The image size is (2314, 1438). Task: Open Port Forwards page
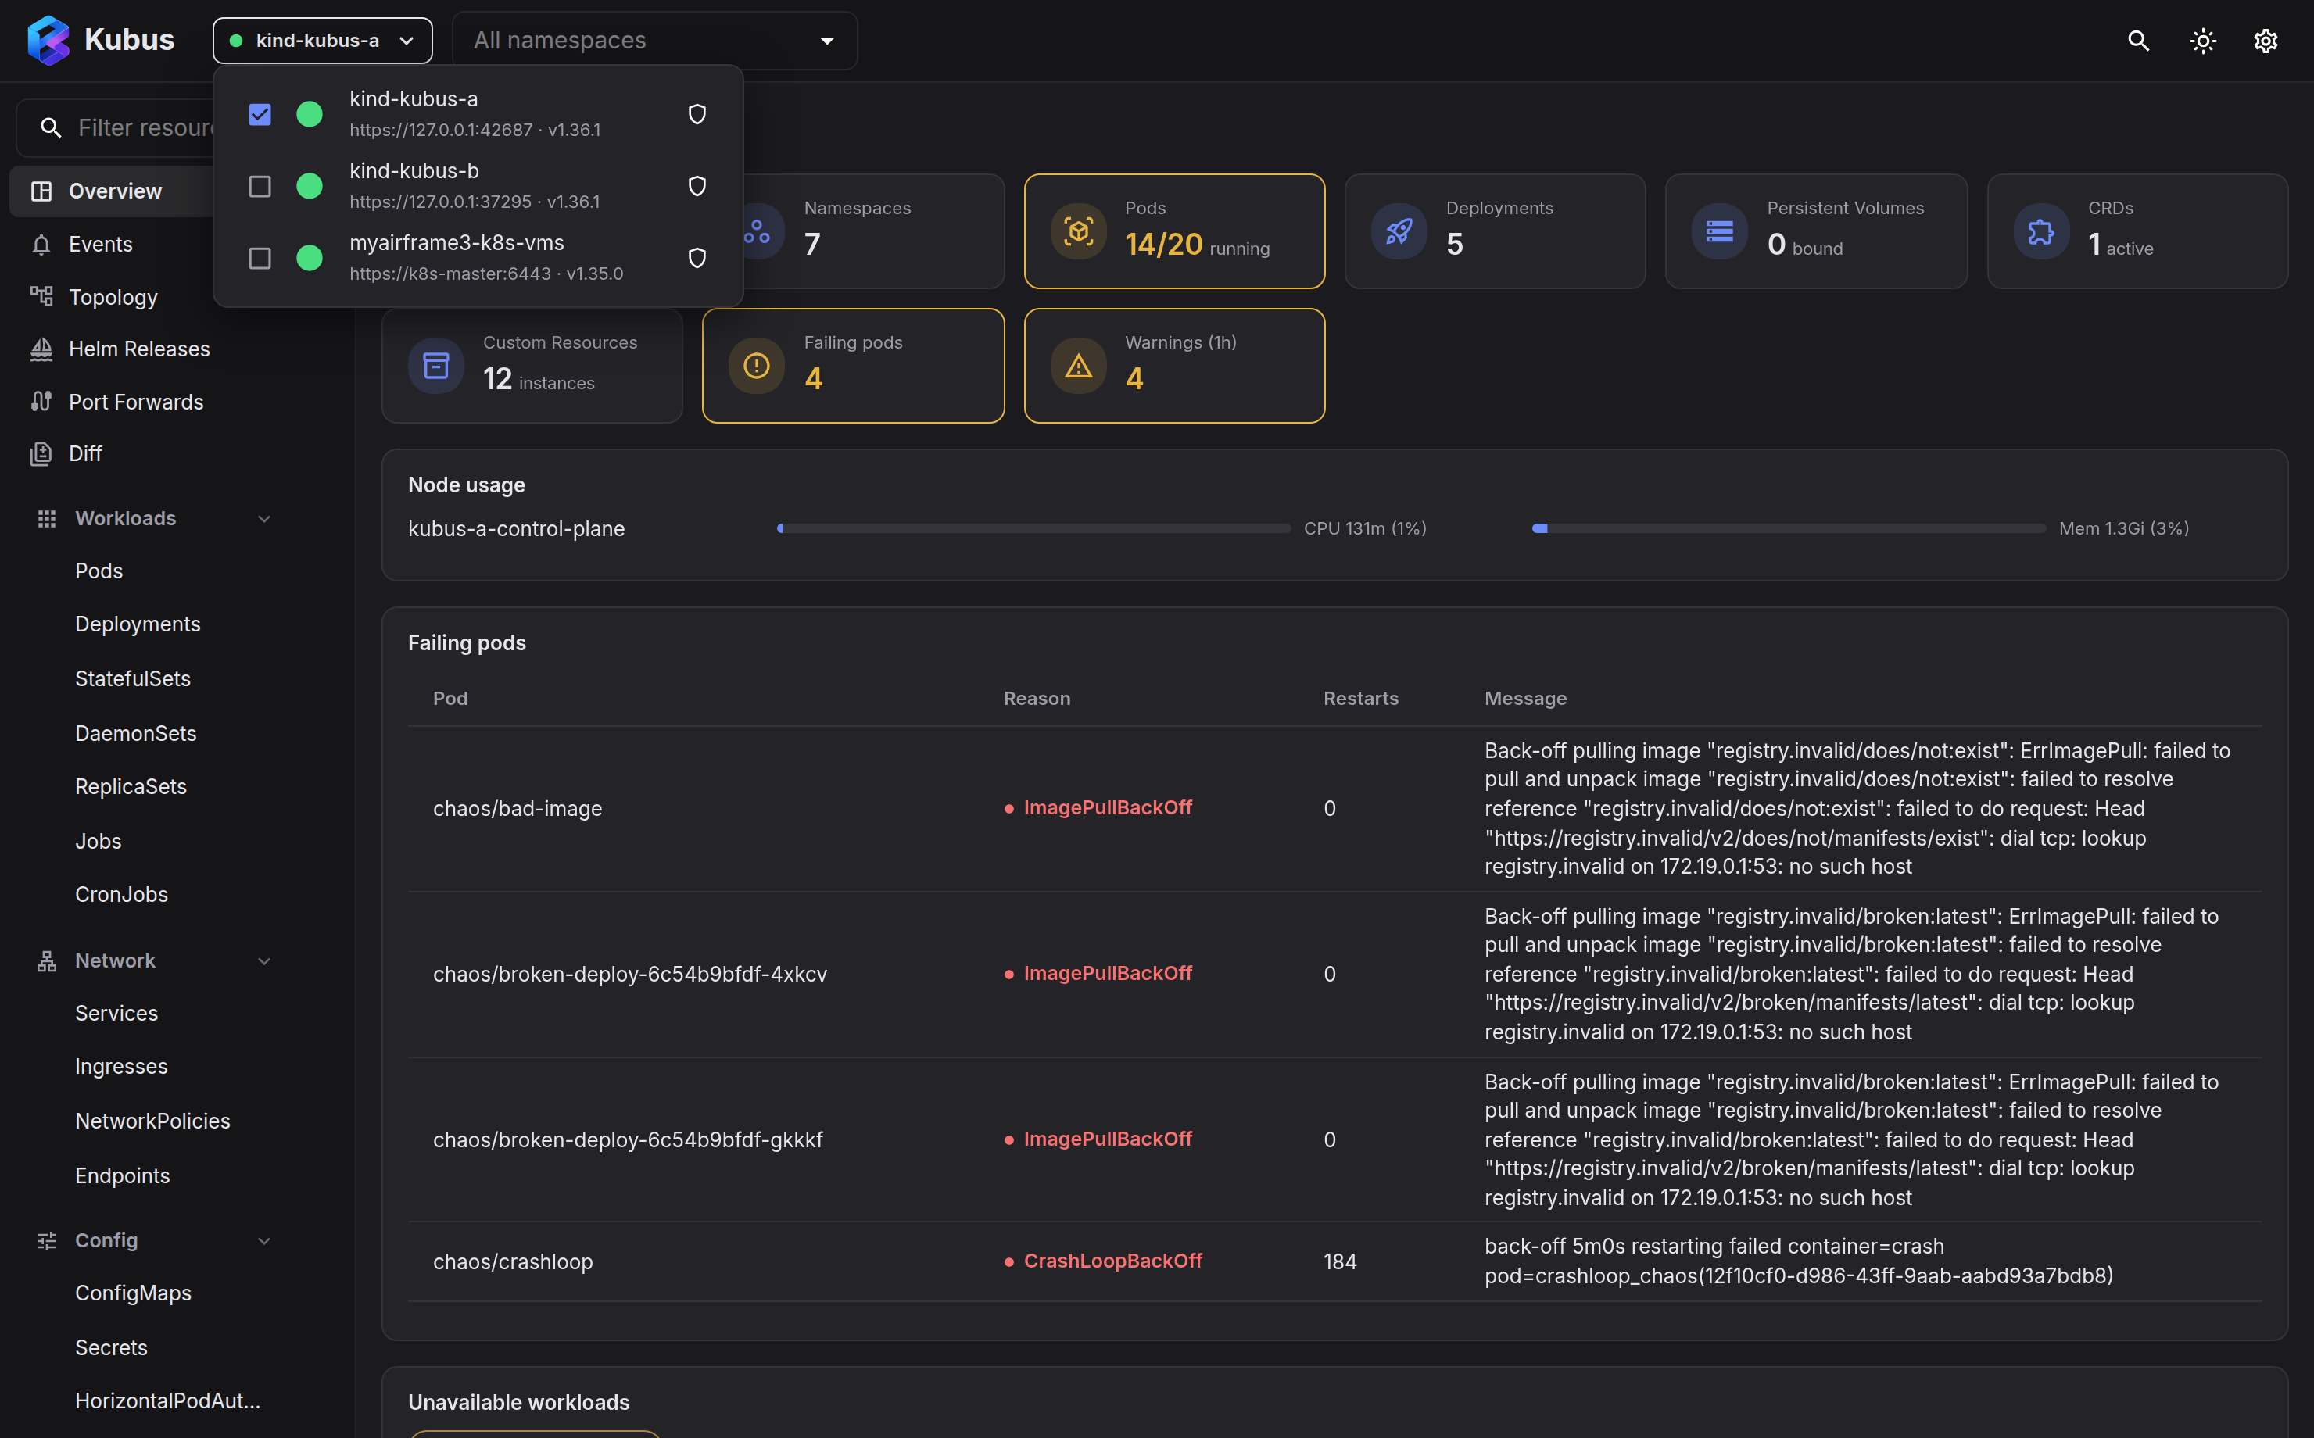pyautogui.click(x=136, y=402)
